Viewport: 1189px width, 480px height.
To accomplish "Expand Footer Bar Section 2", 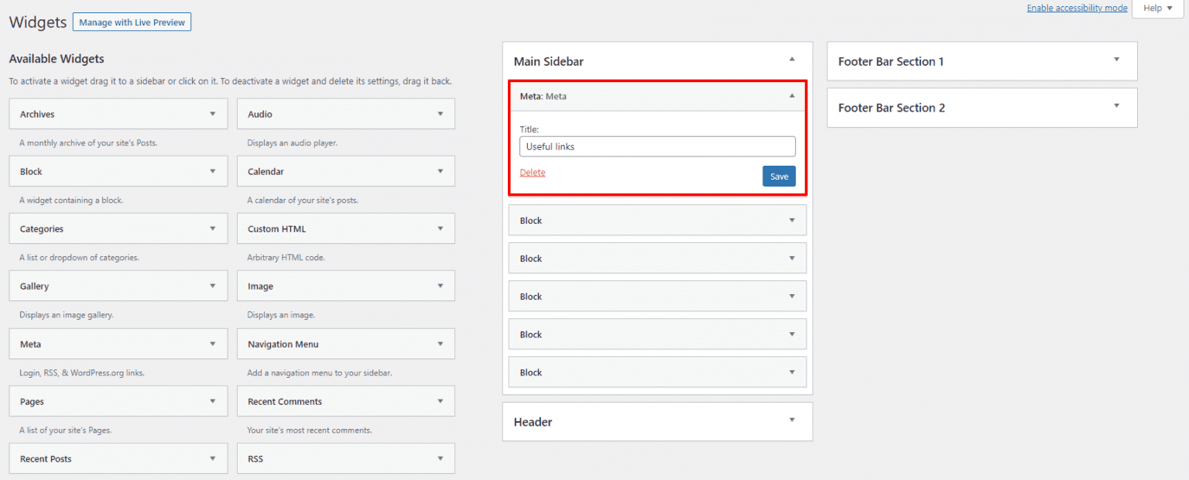I will pyautogui.click(x=1116, y=106).
